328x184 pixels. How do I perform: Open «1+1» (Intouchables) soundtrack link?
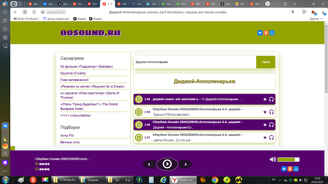pyautogui.click(x=75, y=115)
